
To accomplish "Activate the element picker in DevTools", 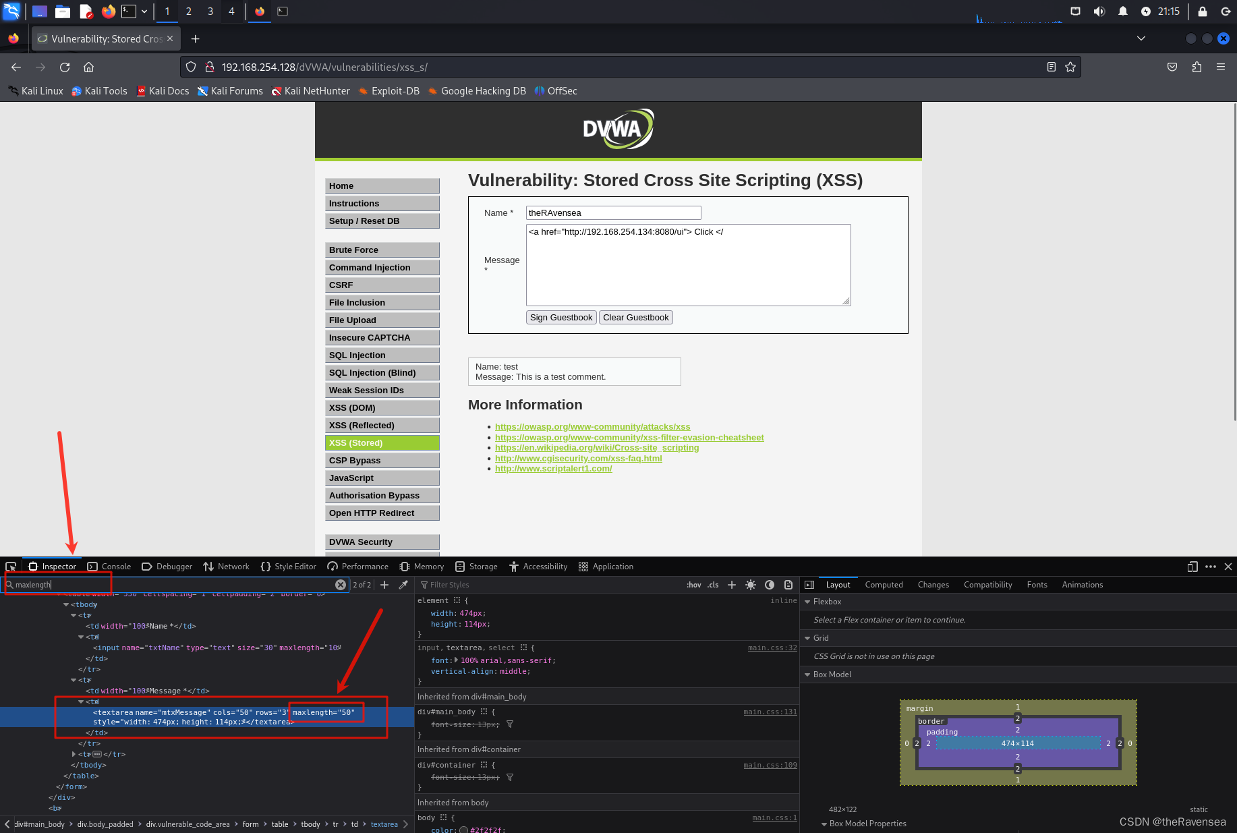I will click(11, 567).
